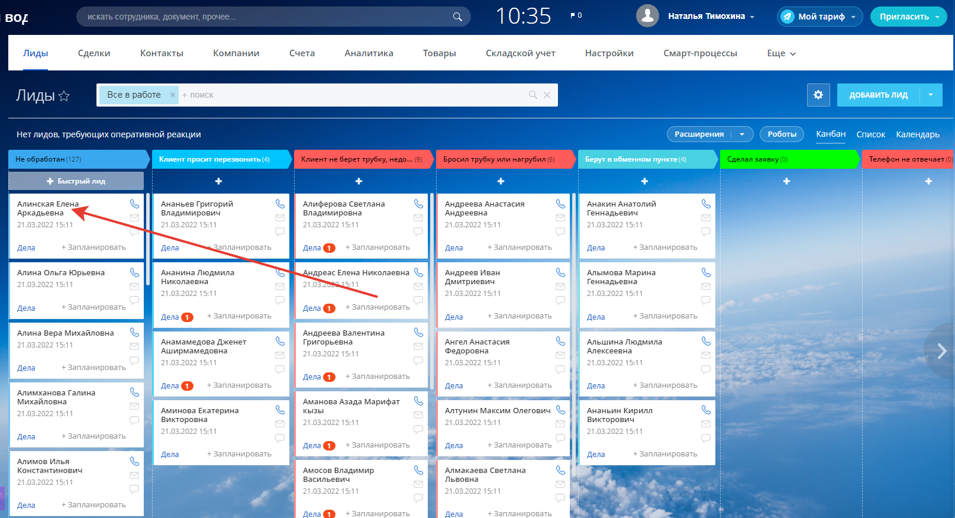Go to the Контакты tab
Image resolution: width=955 pixels, height=518 pixels.
tap(162, 53)
